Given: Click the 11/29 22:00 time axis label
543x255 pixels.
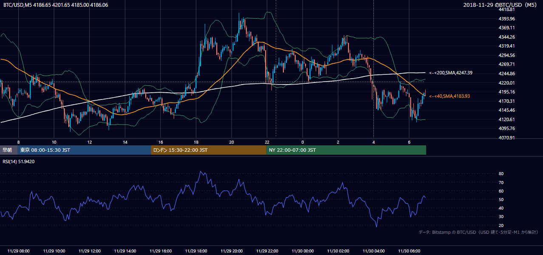Looking at the screenshot, I should pyautogui.click(x=267, y=251).
